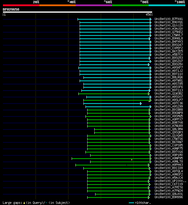This screenshot has height=205, width=188.
Task: Click the arrowhead ending the UniRef100_B9SG50 bar
Action: click(x=149, y=65)
